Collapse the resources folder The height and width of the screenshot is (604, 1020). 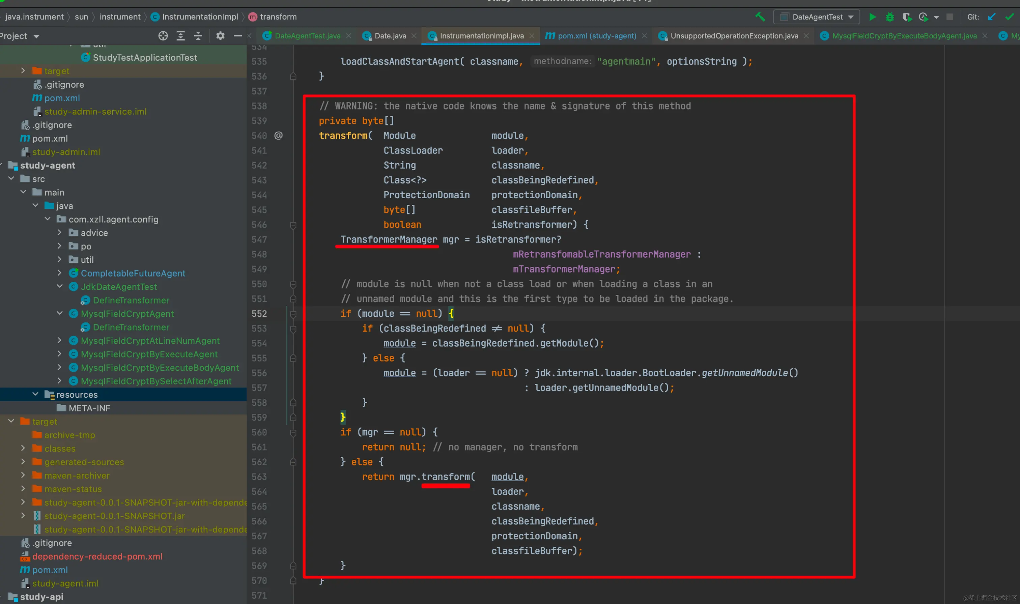[35, 394]
